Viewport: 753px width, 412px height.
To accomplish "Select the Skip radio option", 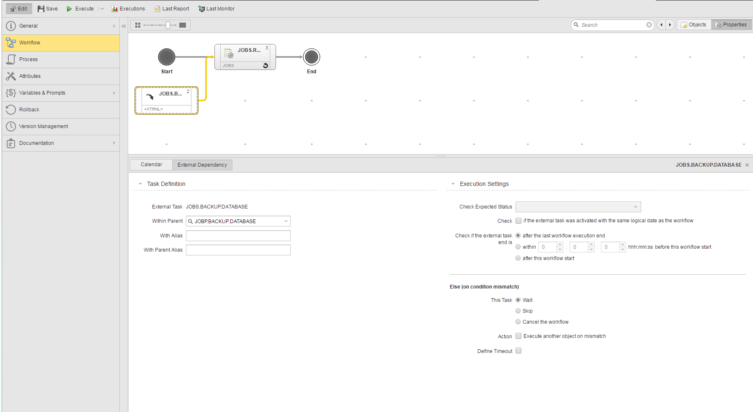I will point(518,311).
